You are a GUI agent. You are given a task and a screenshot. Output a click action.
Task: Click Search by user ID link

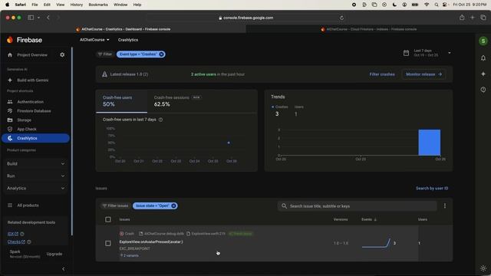tap(432, 188)
